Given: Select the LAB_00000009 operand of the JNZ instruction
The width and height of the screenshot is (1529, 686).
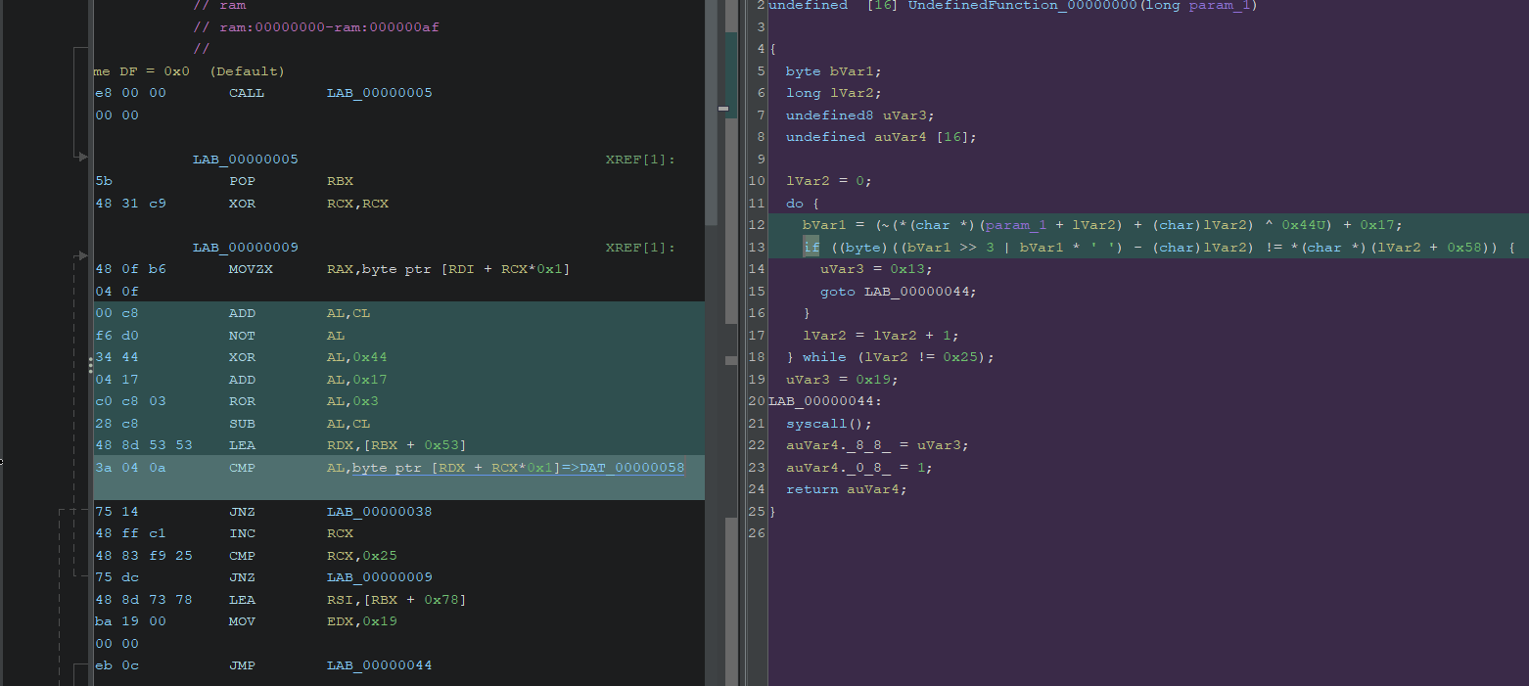Looking at the screenshot, I should pos(379,577).
